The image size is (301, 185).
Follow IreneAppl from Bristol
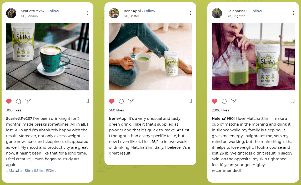[x=149, y=11]
